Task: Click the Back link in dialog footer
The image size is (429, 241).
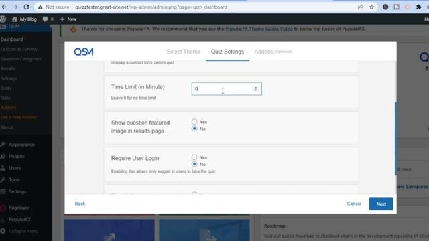Action: click(80, 204)
